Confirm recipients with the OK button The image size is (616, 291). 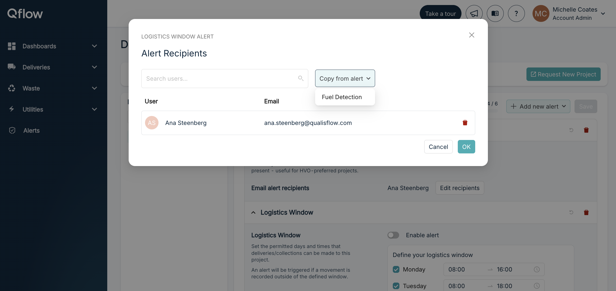pos(466,147)
